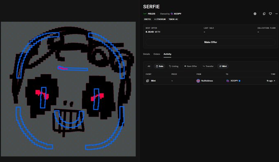This screenshot has width=279, height=162.
Task: Open the SERFIE artwork image
Action: (x=69, y=89)
